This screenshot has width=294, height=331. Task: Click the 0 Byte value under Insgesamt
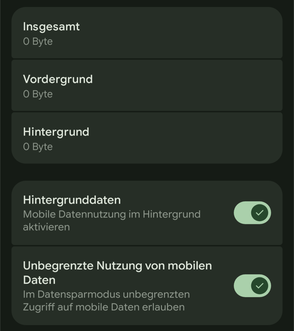(38, 42)
